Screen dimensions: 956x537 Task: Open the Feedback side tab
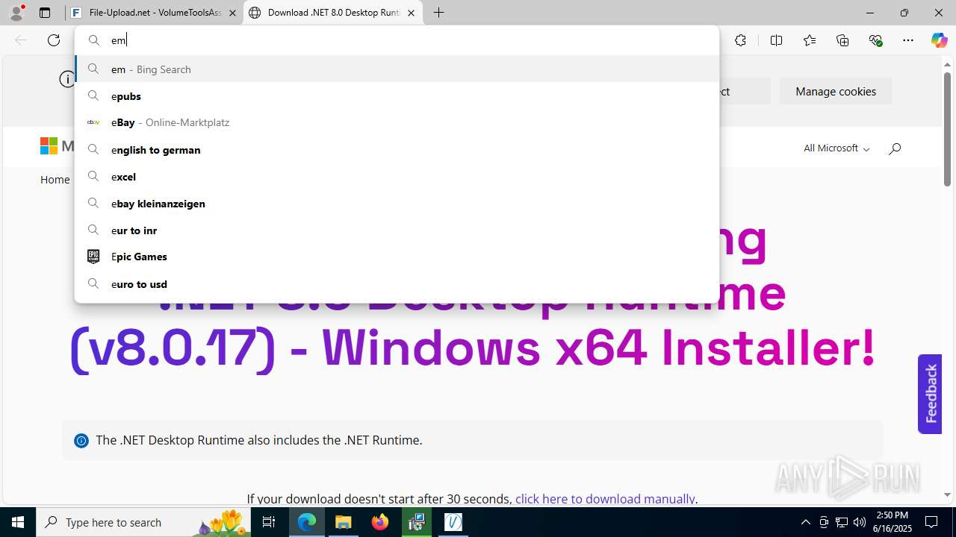[x=930, y=394]
